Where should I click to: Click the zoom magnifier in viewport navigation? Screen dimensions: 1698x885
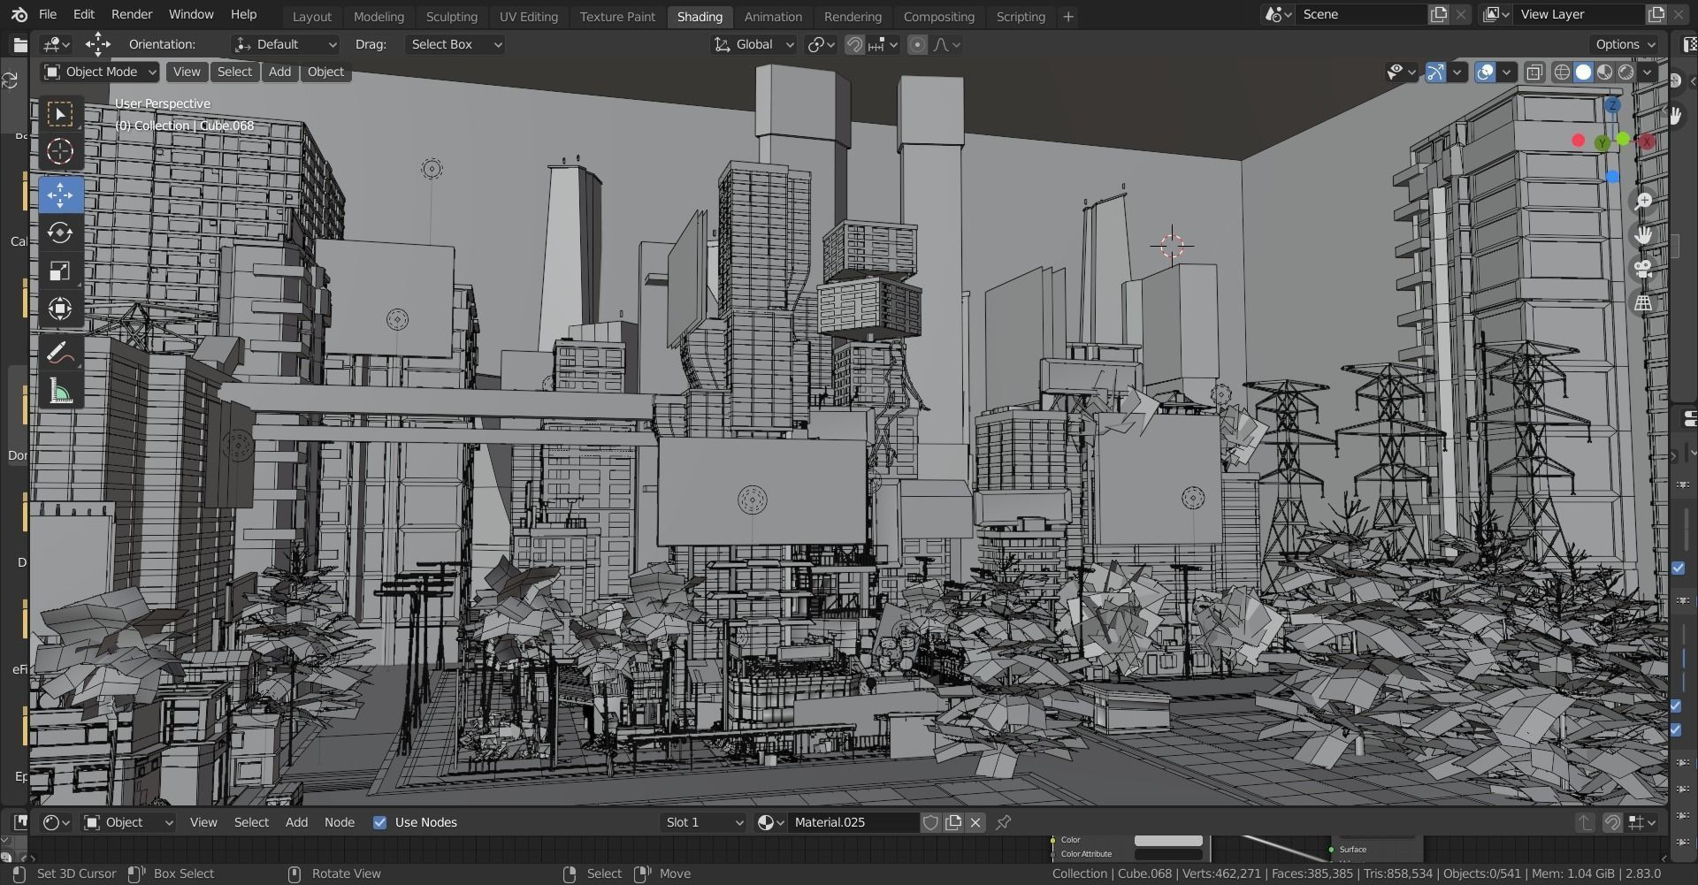pos(1643,202)
